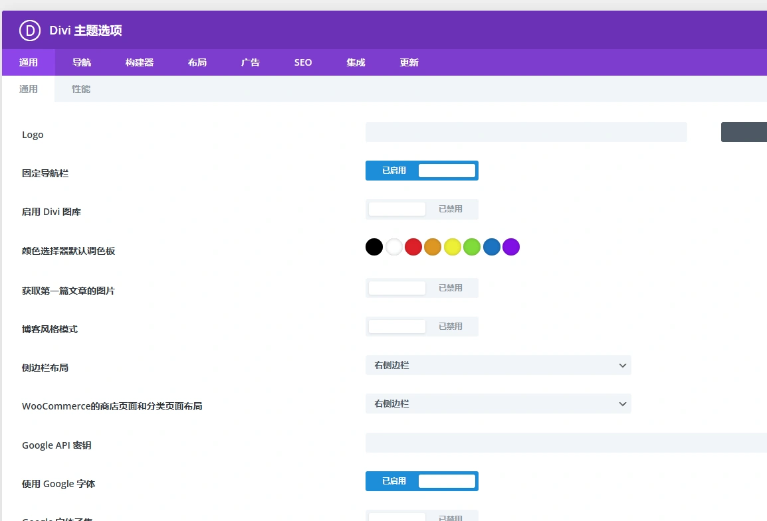Enable 获取第一篇文章的图片 option
This screenshot has height=521, width=767.
click(421, 287)
